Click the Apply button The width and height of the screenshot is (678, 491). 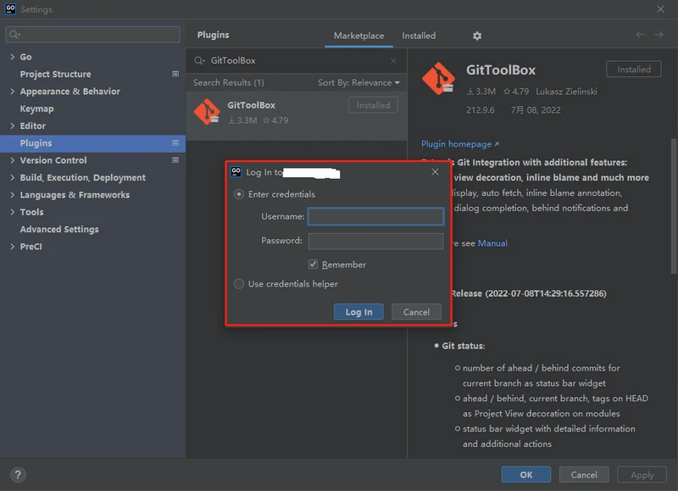(642, 475)
